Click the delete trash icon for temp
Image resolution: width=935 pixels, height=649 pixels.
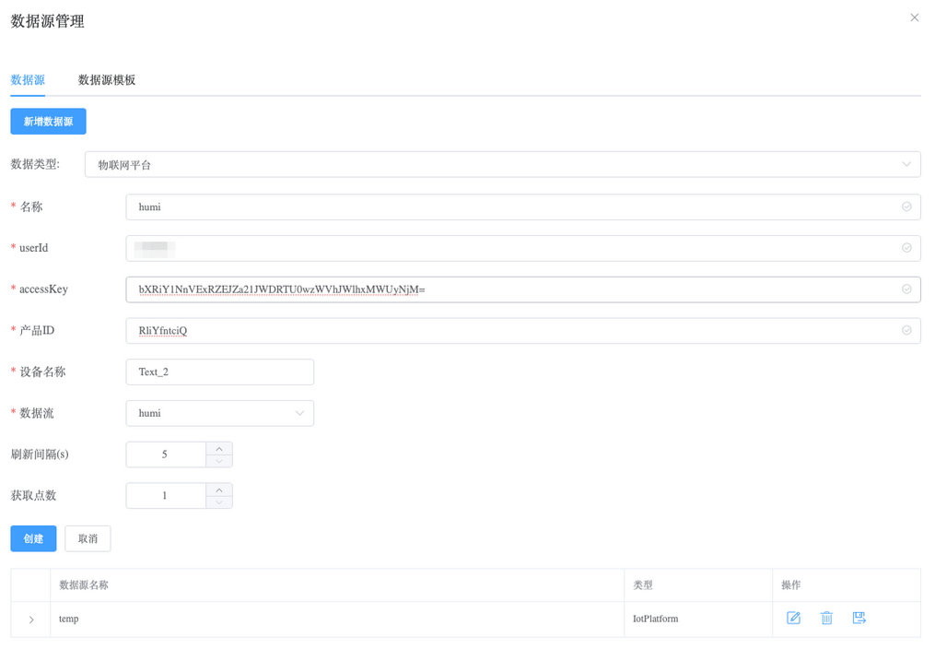(x=826, y=619)
